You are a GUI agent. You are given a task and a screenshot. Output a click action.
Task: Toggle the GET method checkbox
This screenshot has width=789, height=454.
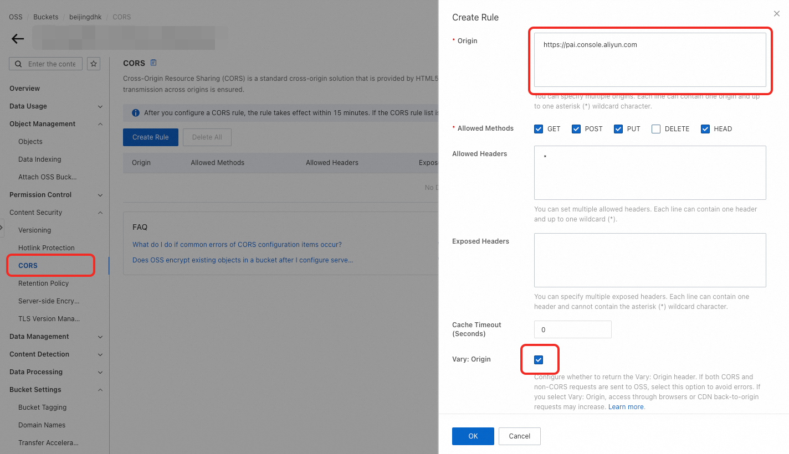[x=539, y=129]
